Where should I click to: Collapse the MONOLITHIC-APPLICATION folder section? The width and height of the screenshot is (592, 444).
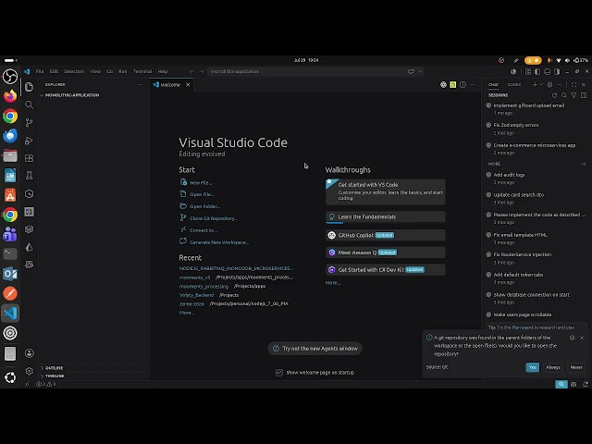pos(93,95)
